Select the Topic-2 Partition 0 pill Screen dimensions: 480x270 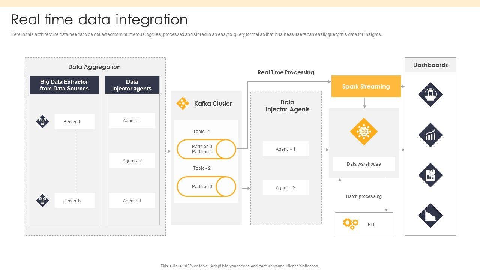pos(206,186)
